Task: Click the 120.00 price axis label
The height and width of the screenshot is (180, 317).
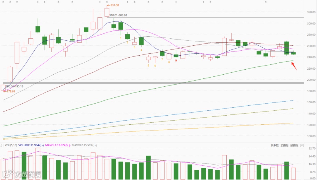Action: 311,125
